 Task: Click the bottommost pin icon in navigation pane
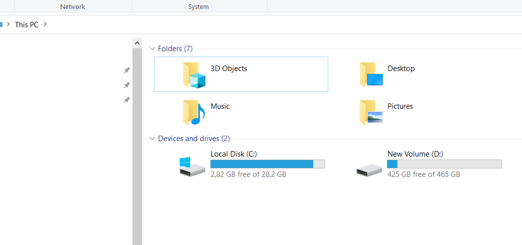tap(127, 100)
